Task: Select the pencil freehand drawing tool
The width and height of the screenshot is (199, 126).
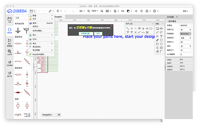Action: 157,40
